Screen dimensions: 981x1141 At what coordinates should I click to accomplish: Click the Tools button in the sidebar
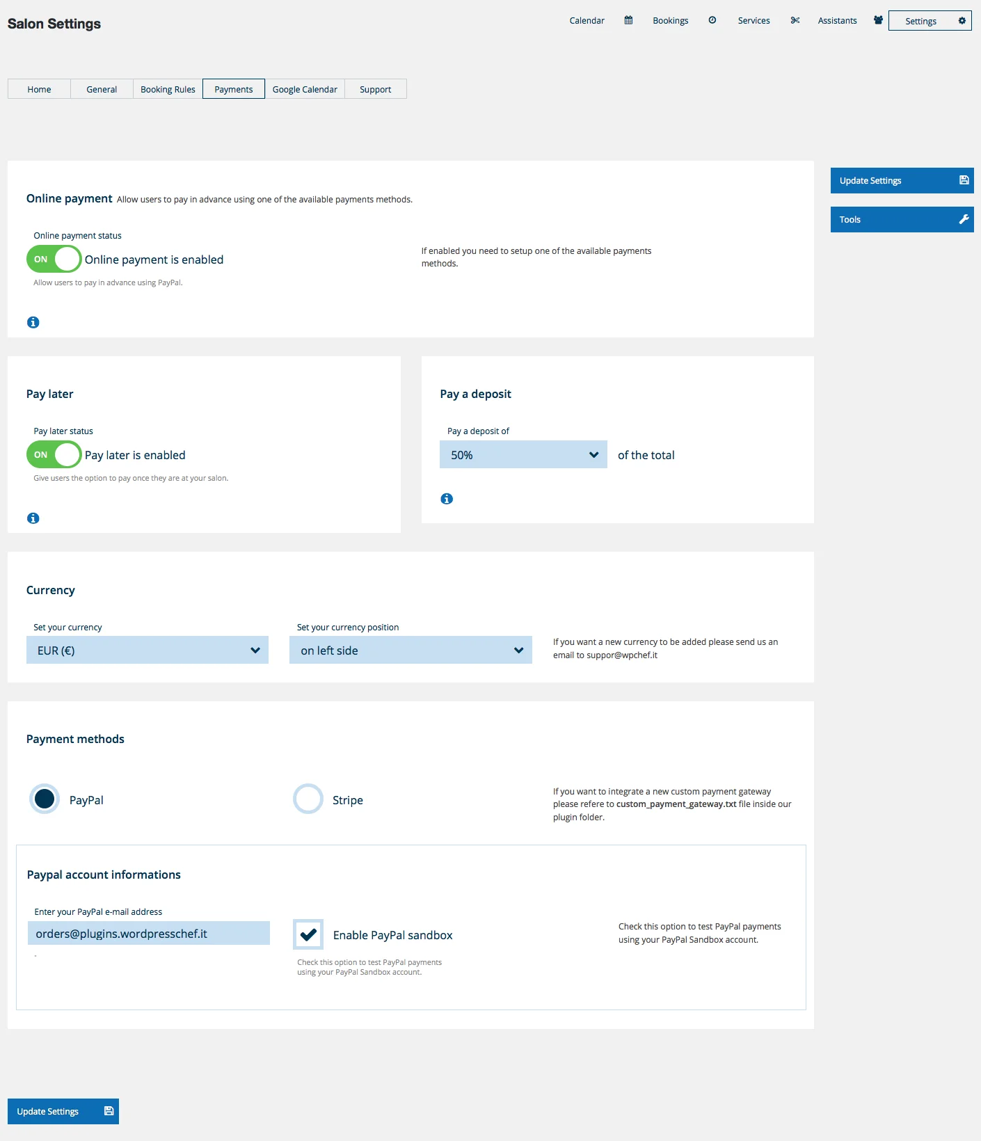point(902,219)
